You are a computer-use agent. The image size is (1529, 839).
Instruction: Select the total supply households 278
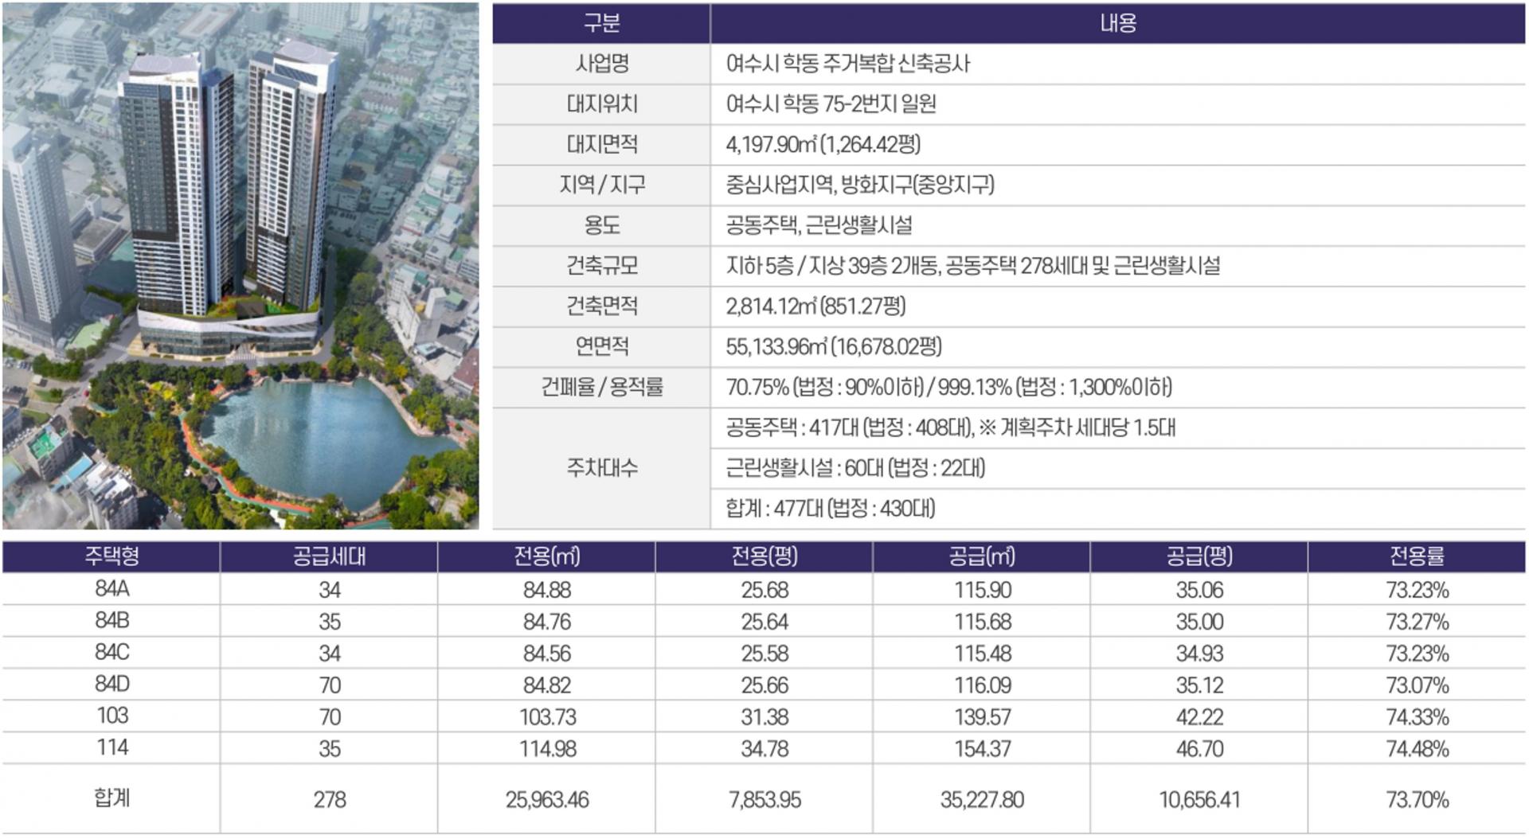(329, 800)
